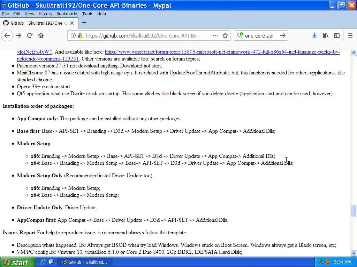
Task: Open the /dotNetFx4xW7 link
Action: coord(35,52)
